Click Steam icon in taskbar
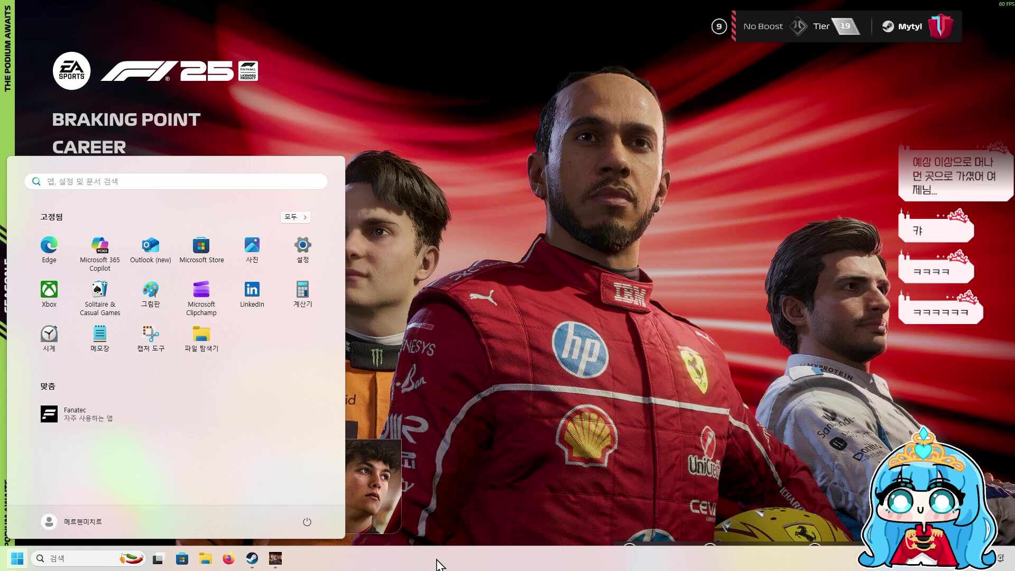 pyautogui.click(x=252, y=558)
